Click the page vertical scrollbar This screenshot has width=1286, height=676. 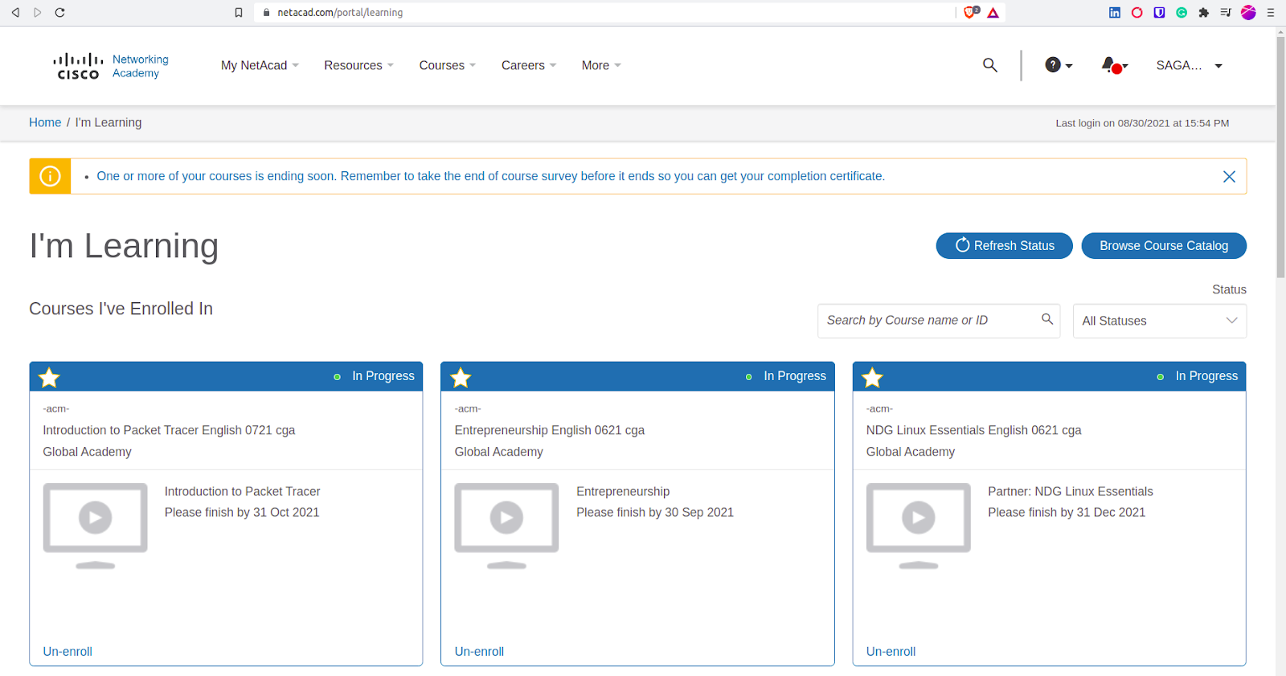1280,157
